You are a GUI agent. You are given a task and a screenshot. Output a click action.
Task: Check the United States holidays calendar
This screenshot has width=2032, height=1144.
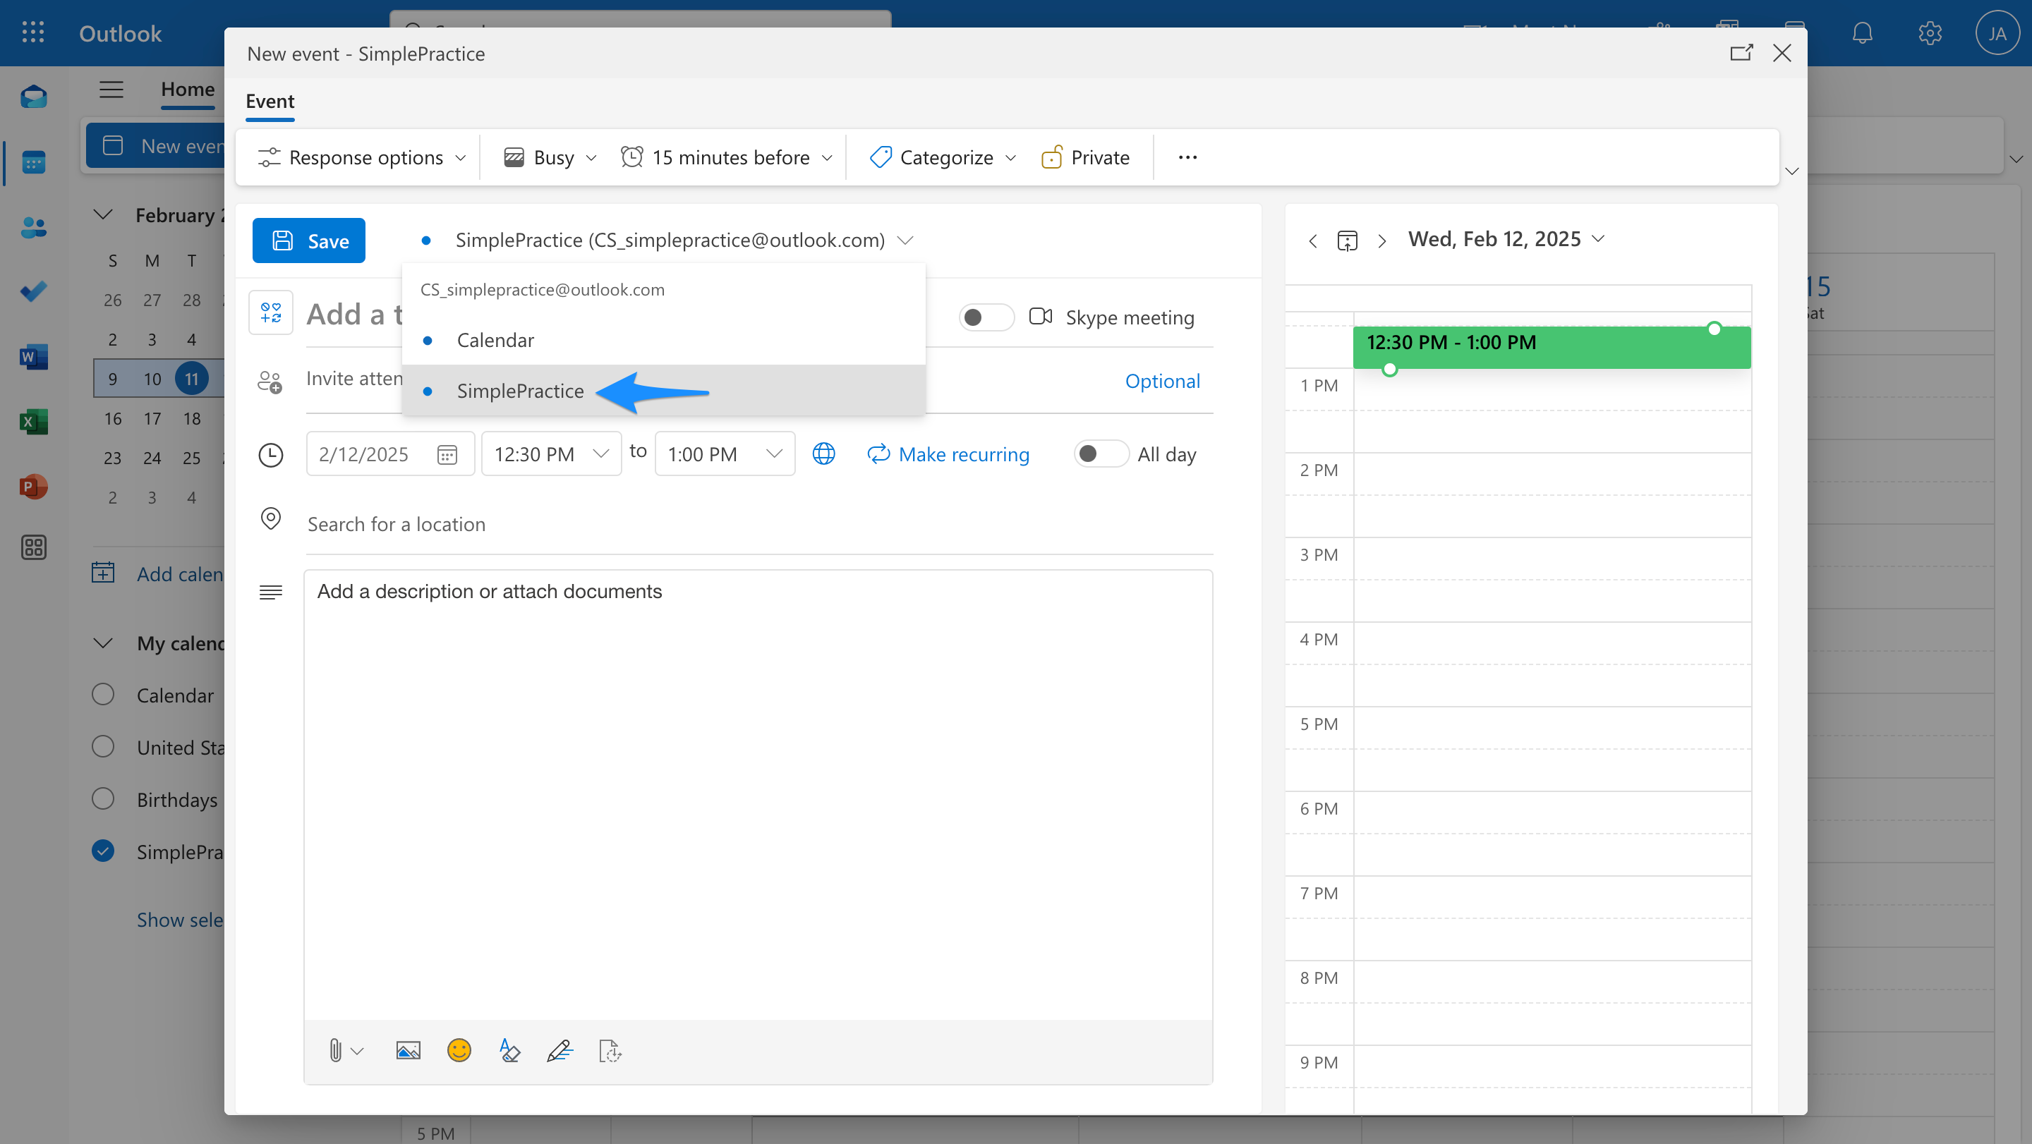[x=102, y=747]
